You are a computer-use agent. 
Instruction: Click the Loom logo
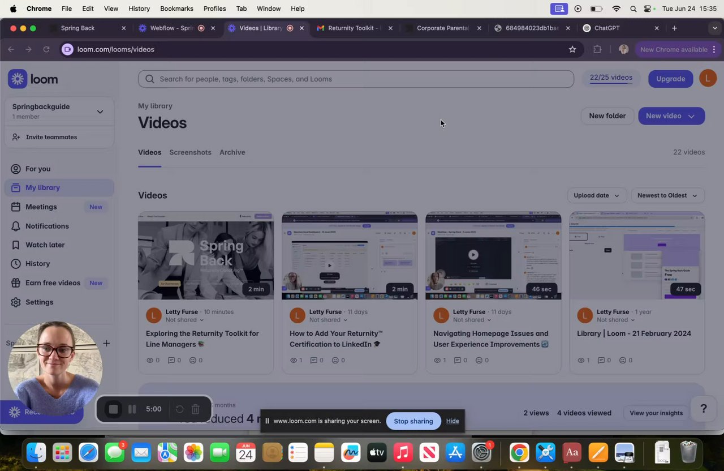tap(33, 79)
